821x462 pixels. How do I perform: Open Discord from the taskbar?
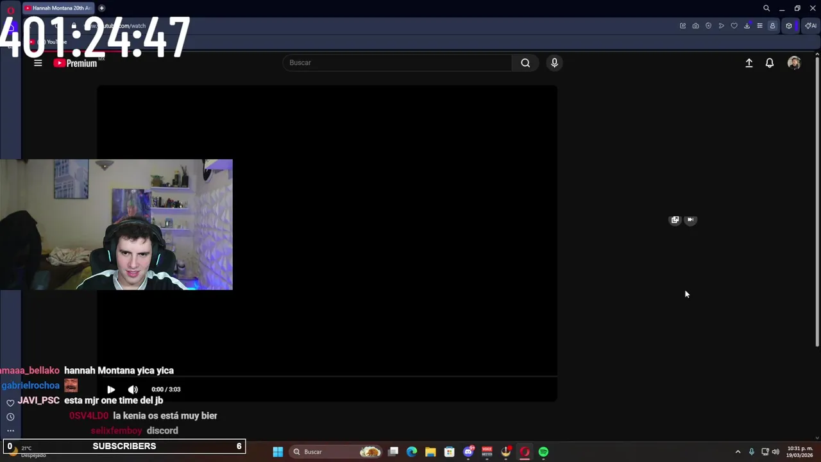coord(468,452)
